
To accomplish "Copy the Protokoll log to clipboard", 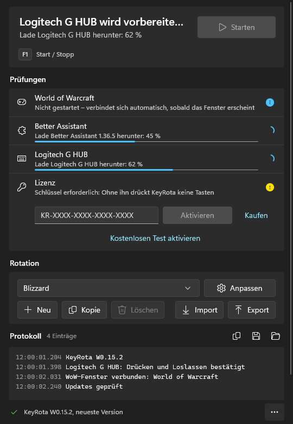I will point(237,336).
